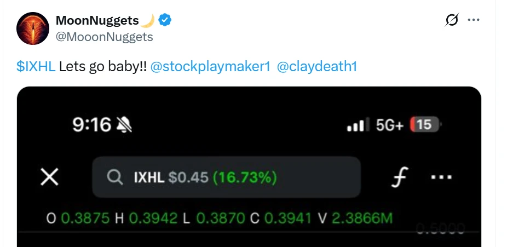Click the chart app's three-dot menu
Image resolution: width=507 pixels, height=247 pixels.
(441, 177)
